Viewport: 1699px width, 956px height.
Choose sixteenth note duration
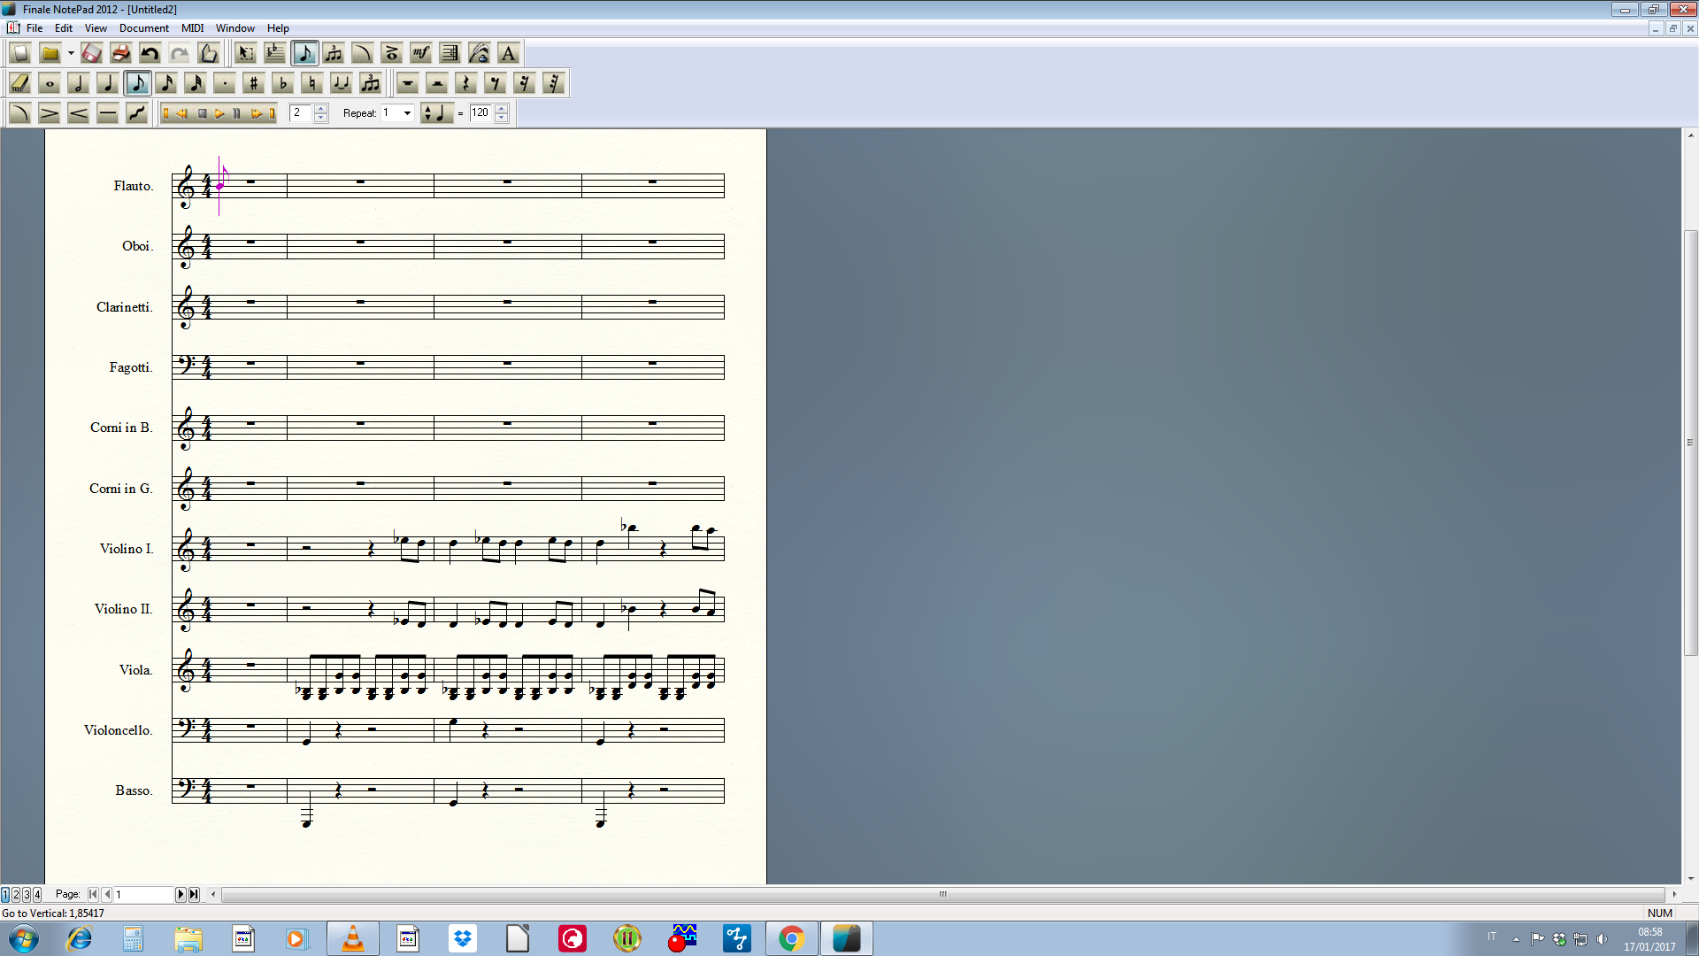point(166,83)
